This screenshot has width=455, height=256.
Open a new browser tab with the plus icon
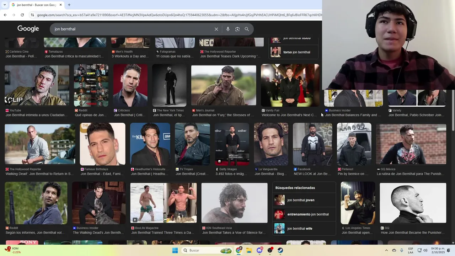coord(69,5)
